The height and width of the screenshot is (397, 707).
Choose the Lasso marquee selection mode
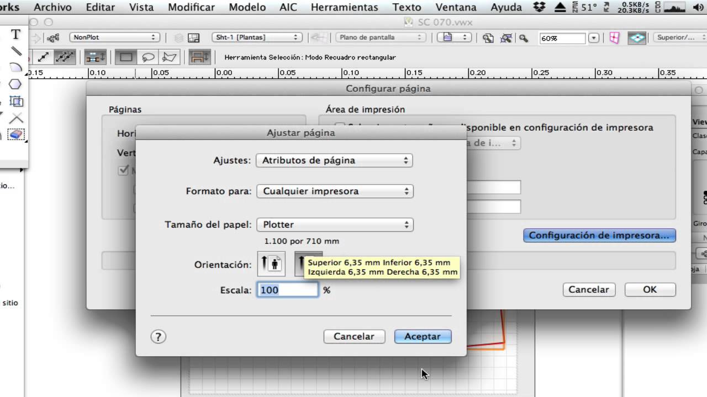click(x=148, y=57)
